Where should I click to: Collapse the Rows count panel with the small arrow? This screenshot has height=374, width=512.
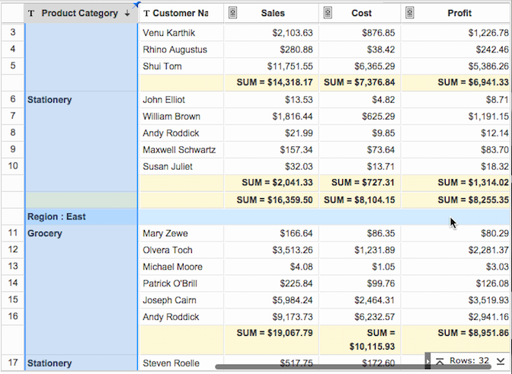tap(428, 361)
